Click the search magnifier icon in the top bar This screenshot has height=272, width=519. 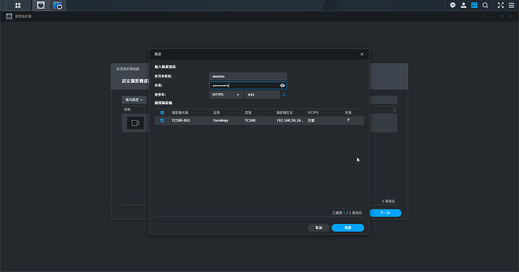coord(485,5)
